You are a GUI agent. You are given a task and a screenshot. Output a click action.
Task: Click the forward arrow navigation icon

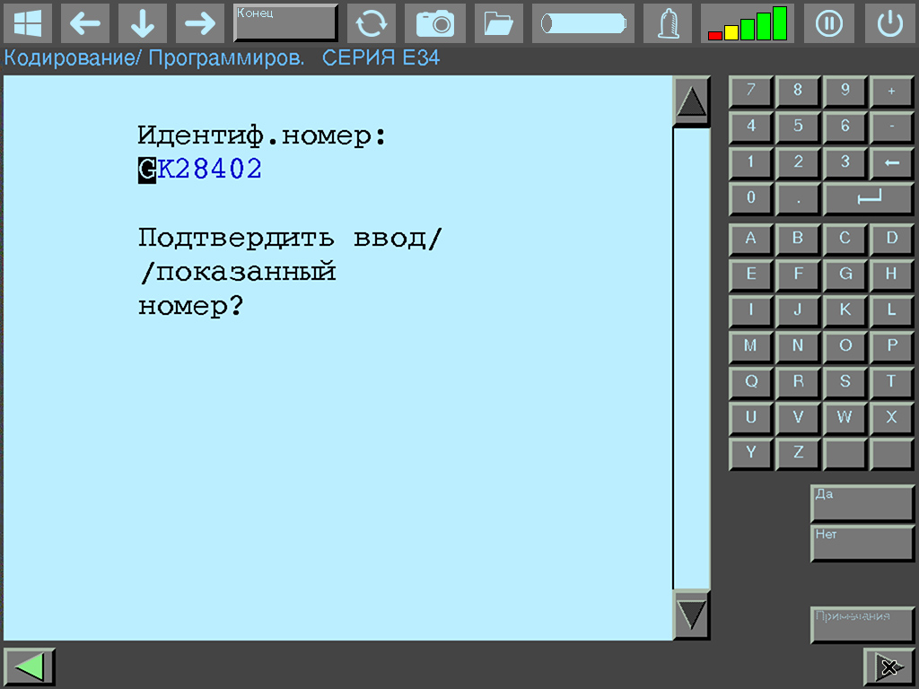200,23
